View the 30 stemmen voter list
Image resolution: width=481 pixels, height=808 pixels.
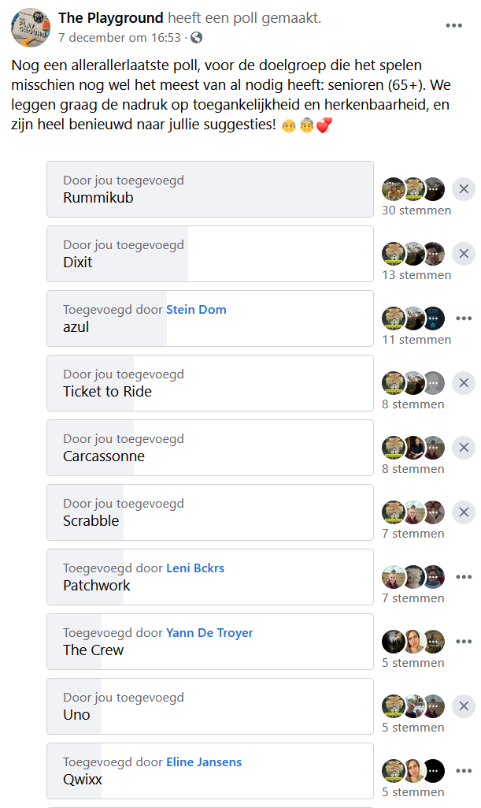coord(416,210)
